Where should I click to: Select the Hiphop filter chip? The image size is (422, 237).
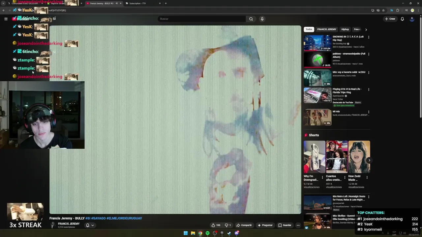pyautogui.click(x=345, y=29)
